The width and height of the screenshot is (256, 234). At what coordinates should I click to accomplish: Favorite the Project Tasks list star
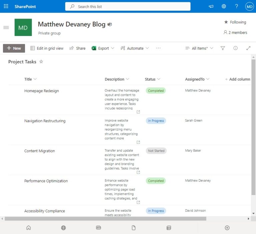coord(41,62)
